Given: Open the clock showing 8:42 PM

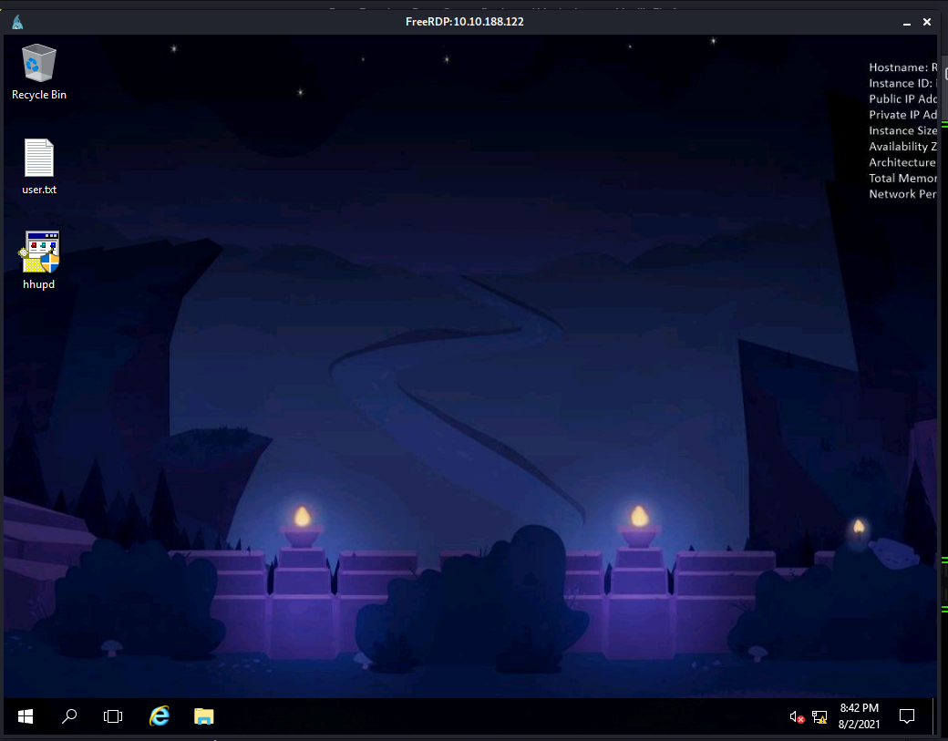Looking at the screenshot, I should tap(859, 716).
